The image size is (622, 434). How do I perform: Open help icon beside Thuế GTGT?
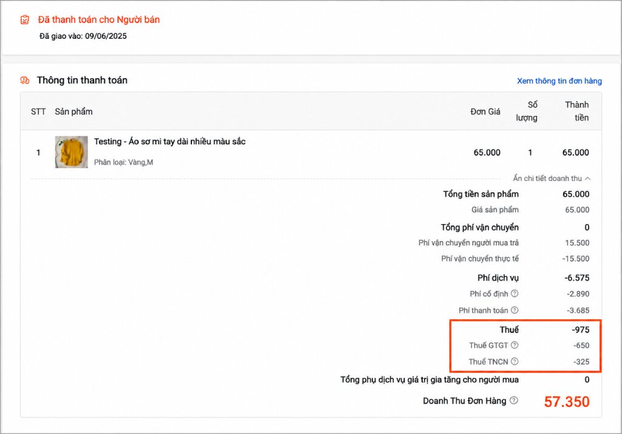(514, 345)
